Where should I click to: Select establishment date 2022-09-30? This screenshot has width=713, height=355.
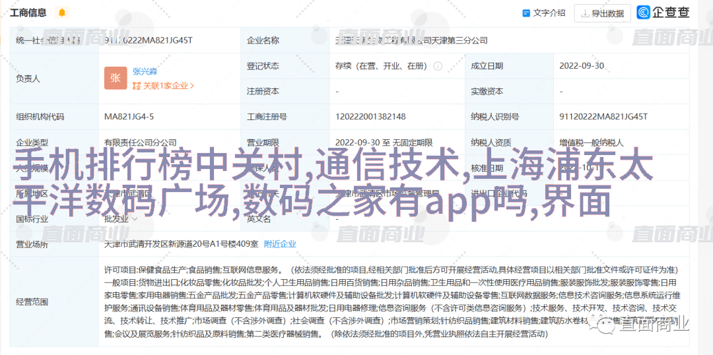pos(582,66)
